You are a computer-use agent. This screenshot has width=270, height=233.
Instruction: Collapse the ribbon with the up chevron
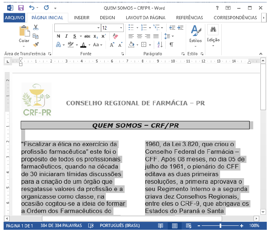click(x=261, y=54)
